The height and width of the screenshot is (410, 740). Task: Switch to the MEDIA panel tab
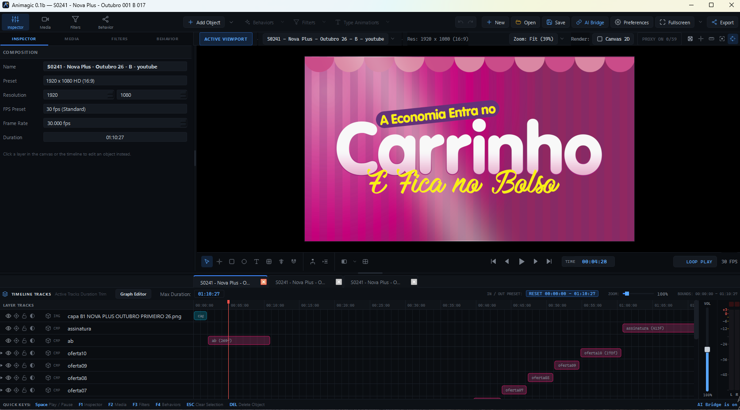tap(72, 39)
